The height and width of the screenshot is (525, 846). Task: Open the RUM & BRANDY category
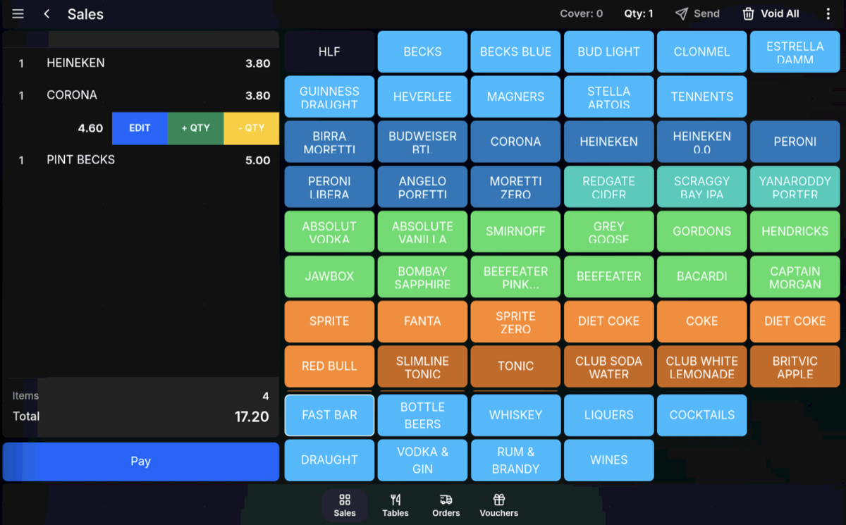tap(515, 460)
